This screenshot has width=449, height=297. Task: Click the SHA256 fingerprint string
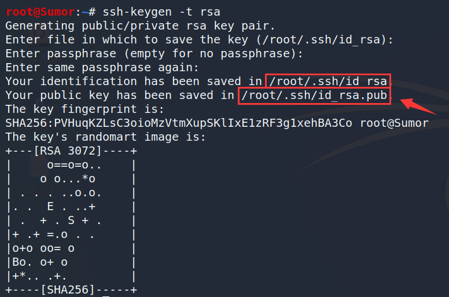pos(179,123)
